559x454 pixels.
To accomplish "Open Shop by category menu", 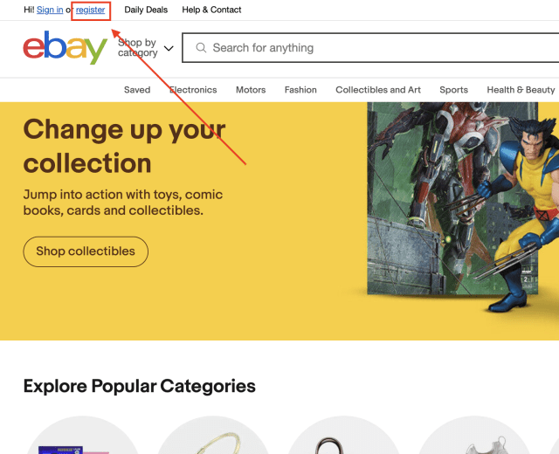I will coord(146,48).
